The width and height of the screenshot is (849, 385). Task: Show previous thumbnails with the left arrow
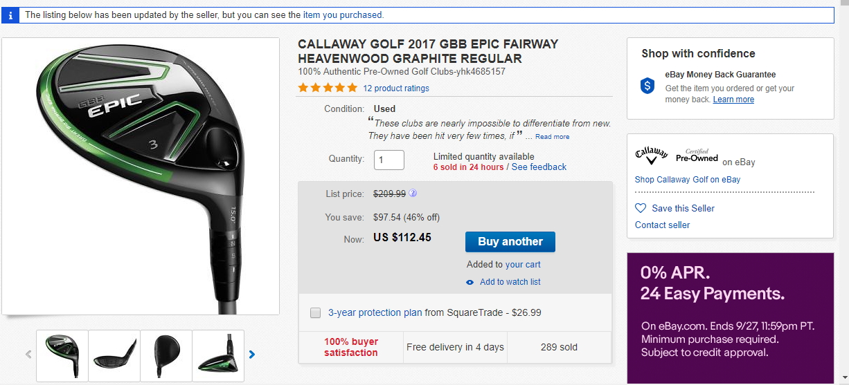click(28, 355)
